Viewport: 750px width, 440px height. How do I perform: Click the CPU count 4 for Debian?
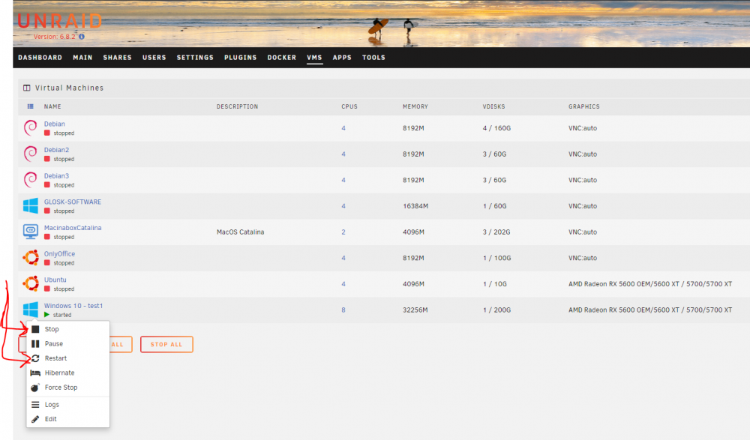343,128
